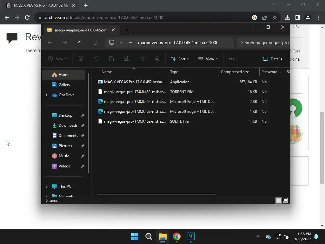
Task: Sort by Compressed size column header
Action: click(x=239, y=72)
